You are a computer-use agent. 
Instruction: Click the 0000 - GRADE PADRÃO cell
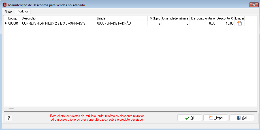click(x=122, y=23)
